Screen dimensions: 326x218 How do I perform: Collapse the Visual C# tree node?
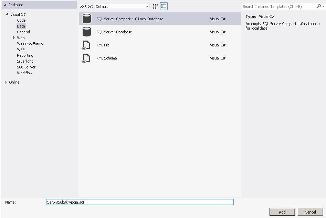click(x=7, y=14)
